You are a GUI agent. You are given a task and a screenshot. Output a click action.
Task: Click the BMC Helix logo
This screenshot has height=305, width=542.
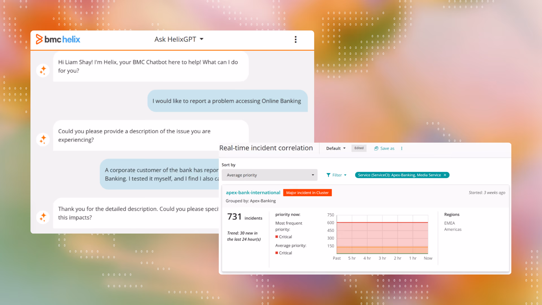click(x=58, y=39)
